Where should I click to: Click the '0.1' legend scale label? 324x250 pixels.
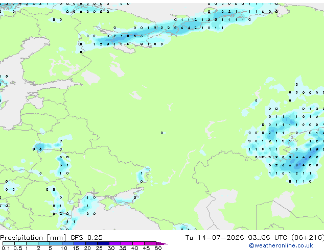pyautogui.click(x=6, y=248)
